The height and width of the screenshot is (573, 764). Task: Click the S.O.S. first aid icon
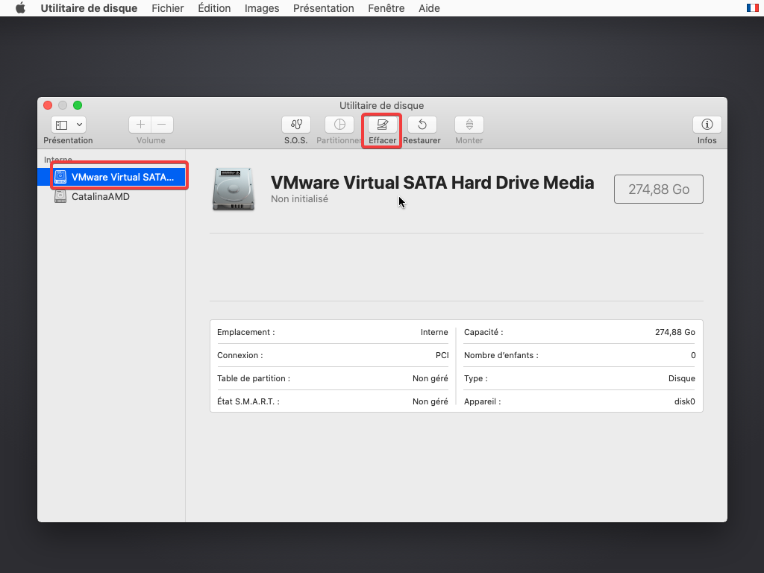[295, 125]
